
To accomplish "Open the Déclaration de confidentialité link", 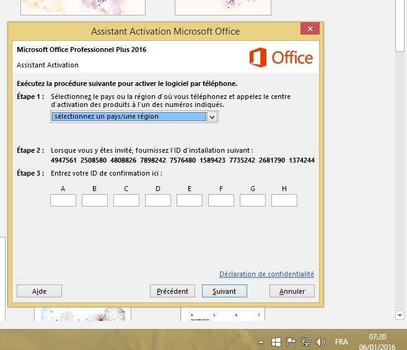I will pos(266,274).
